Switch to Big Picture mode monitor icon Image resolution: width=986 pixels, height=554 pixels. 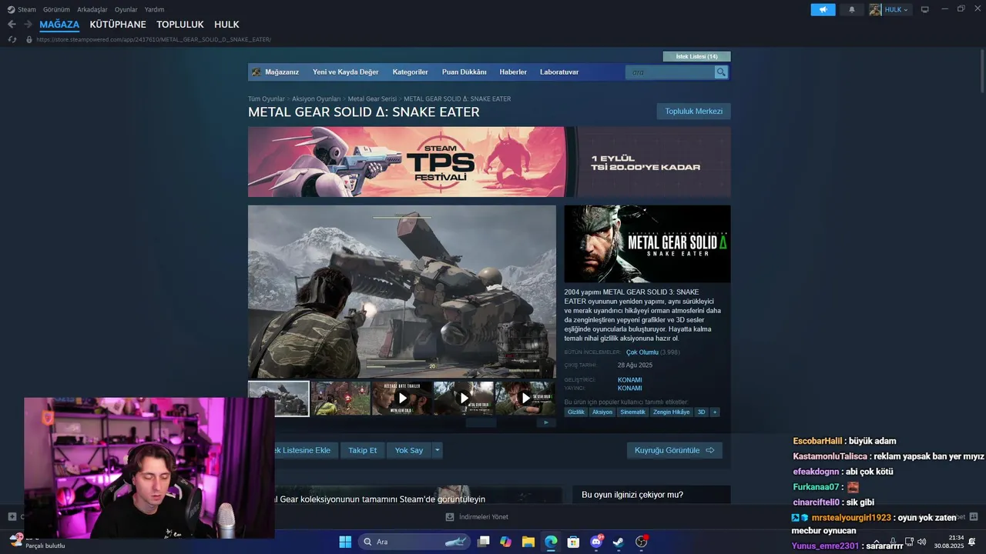click(x=925, y=9)
